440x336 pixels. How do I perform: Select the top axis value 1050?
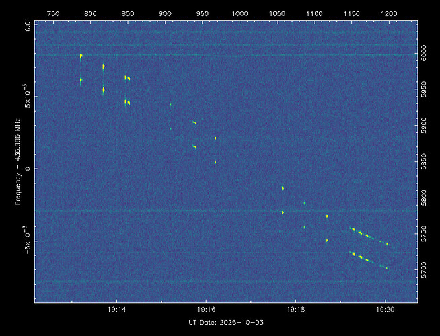click(x=277, y=13)
